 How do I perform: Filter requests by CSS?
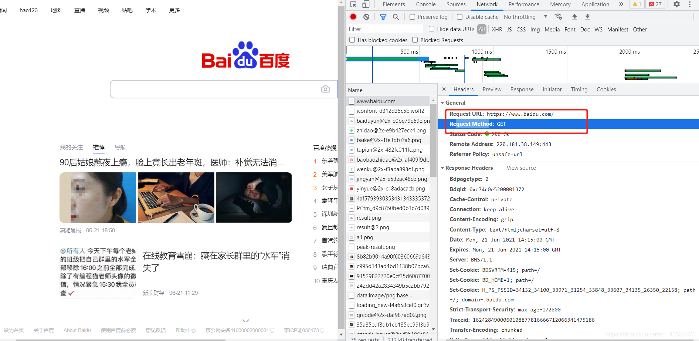coord(521,29)
